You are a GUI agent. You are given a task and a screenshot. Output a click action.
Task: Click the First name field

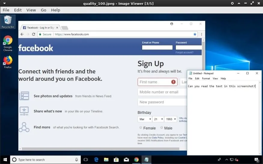click(x=157, y=82)
